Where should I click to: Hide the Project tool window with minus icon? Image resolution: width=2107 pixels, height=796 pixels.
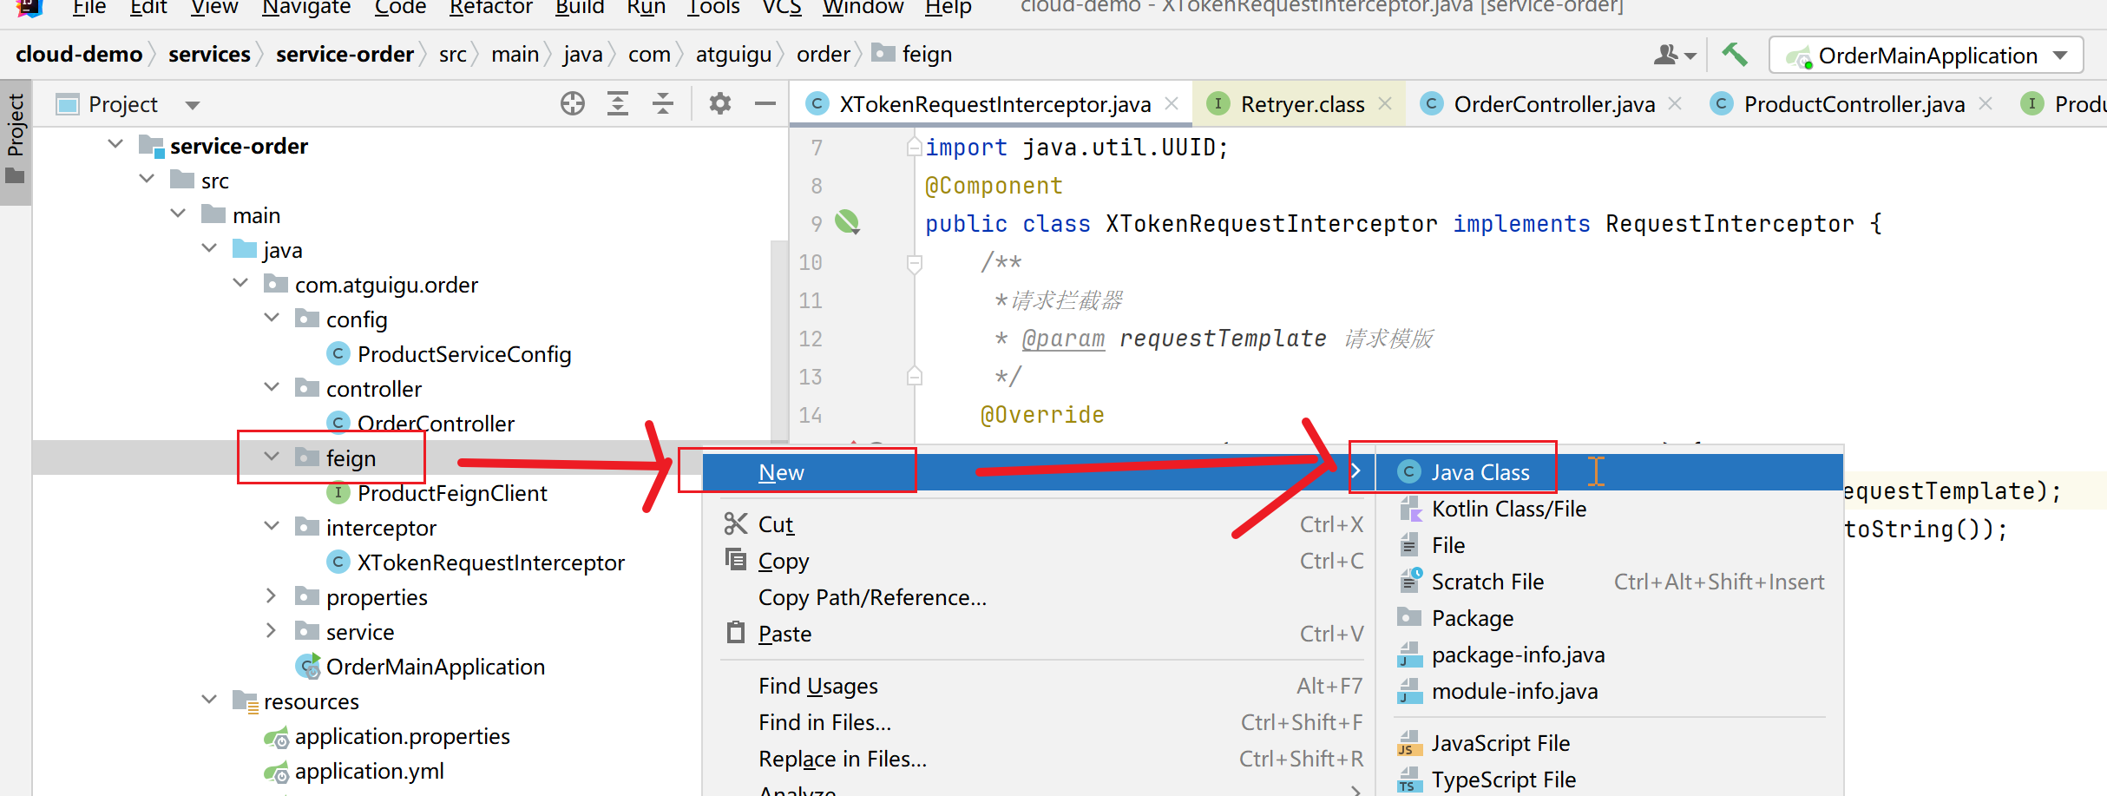pos(765,104)
